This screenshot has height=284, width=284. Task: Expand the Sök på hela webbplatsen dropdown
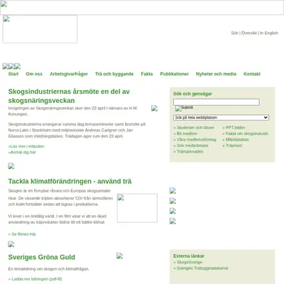(221, 117)
